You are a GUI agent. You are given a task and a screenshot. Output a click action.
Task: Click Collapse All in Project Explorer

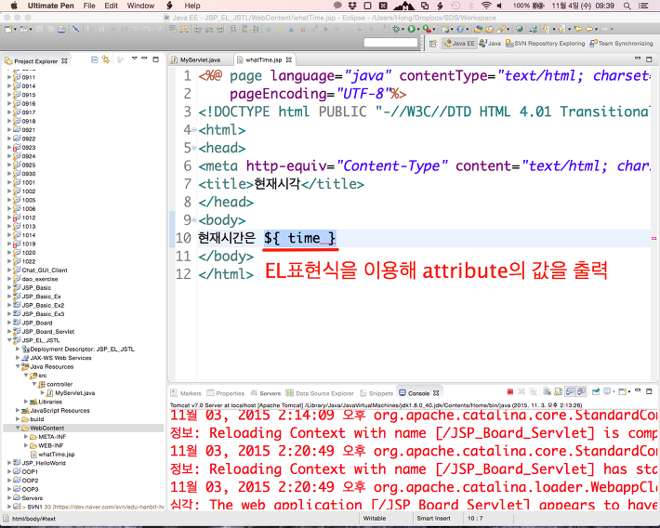click(95, 59)
